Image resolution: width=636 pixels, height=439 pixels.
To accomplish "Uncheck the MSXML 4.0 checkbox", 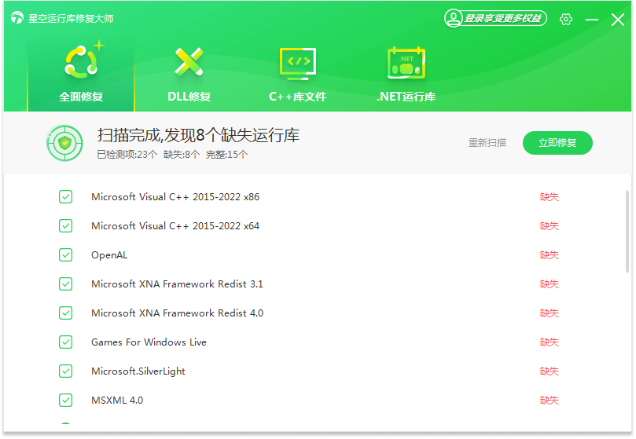I will (x=66, y=400).
